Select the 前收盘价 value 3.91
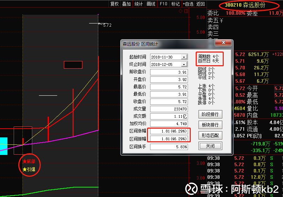Viewport: 283px width, 197px height. pos(169,72)
